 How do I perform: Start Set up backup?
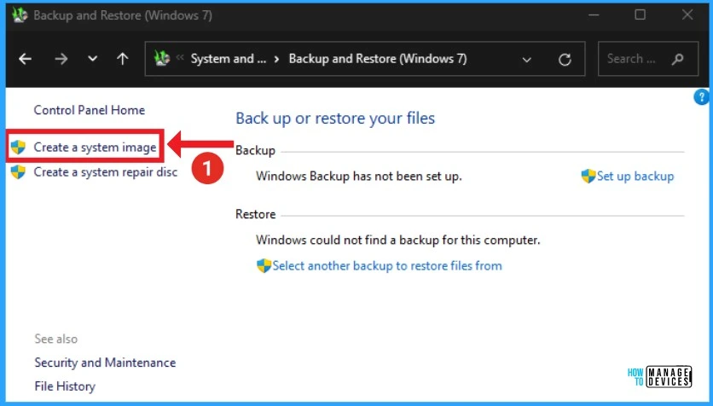(635, 177)
